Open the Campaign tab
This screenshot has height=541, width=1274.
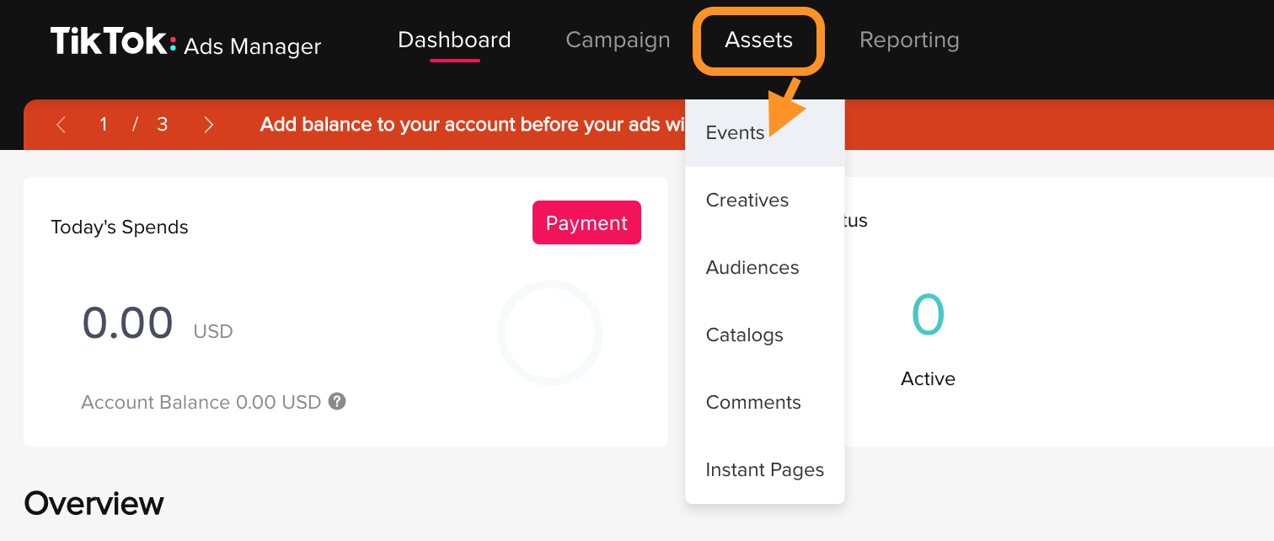click(618, 40)
